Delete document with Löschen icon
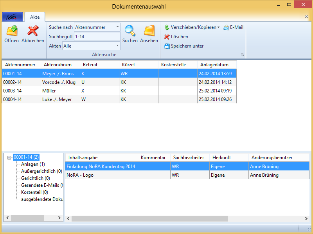 [167, 37]
